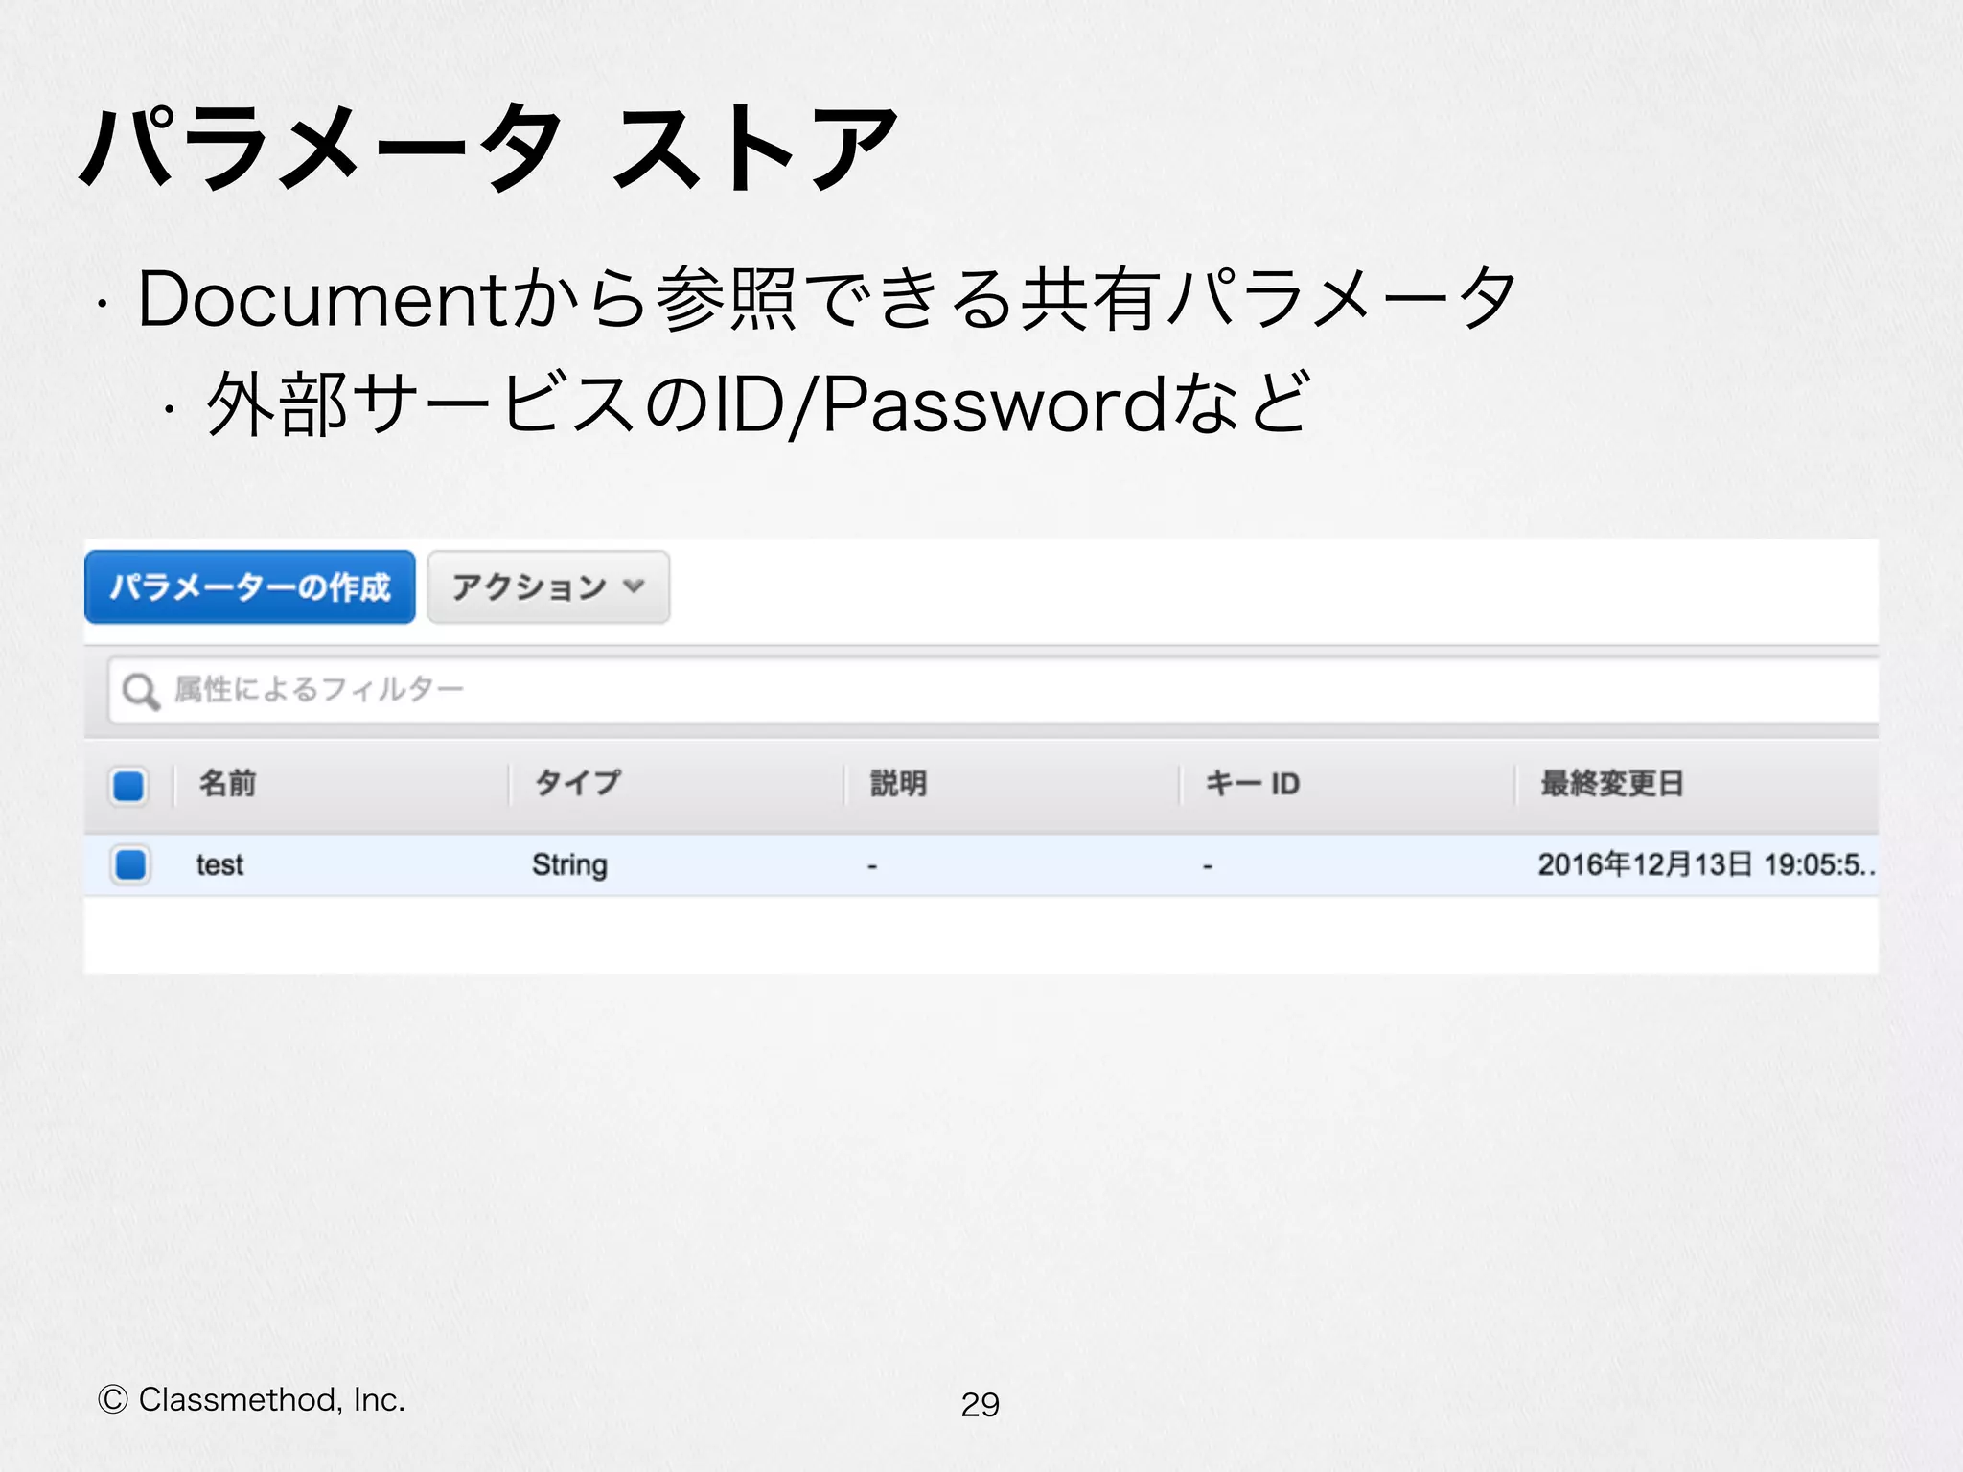Click the 最終変更日 column header
The width and height of the screenshot is (1963, 1472).
pyautogui.click(x=1612, y=784)
